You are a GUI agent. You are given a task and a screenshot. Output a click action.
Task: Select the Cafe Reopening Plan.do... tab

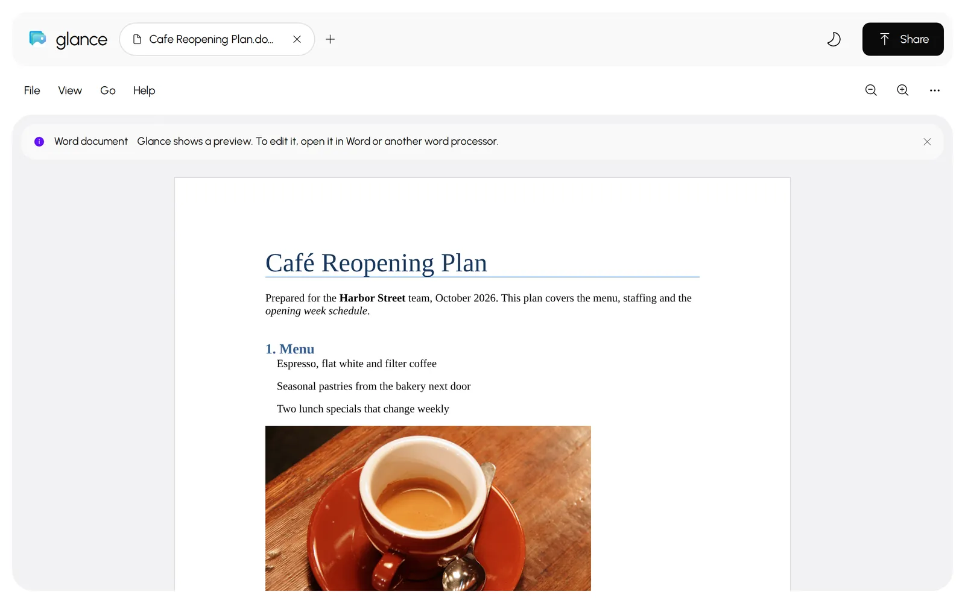coord(217,39)
